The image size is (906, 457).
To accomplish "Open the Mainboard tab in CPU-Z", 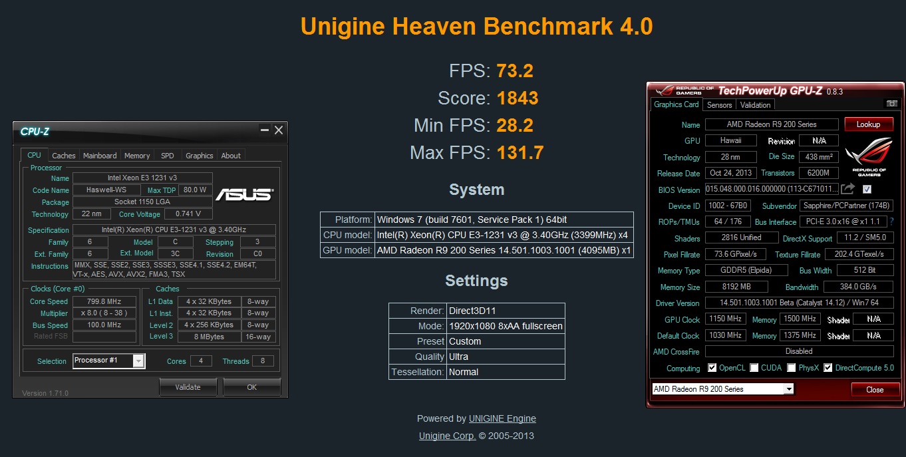I will pos(100,156).
